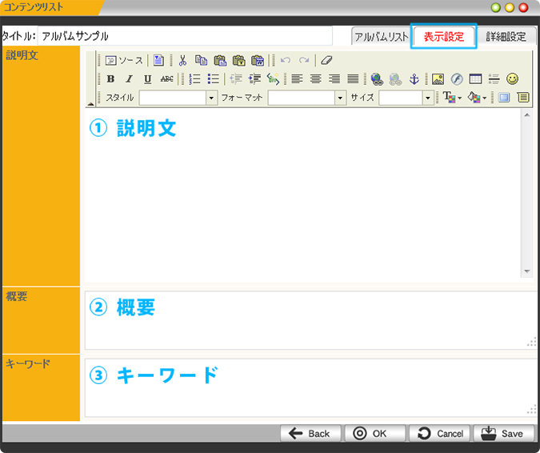The image size is (540, 453).
Task: Click the キーワード text area
Action: [311, 388]
